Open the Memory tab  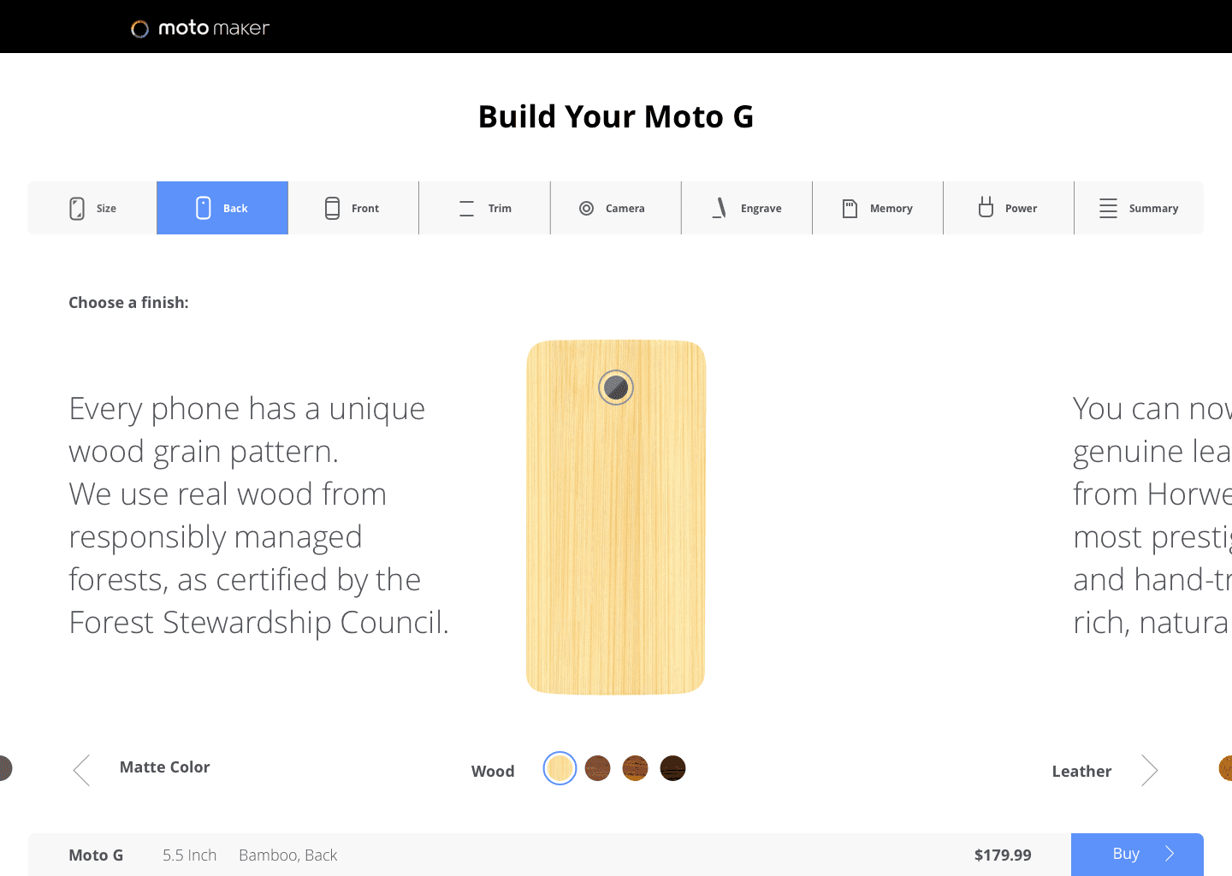coord(878,208)
